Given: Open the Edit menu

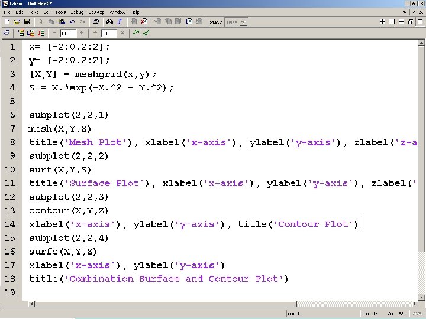Looking at the screenshot, I should pyautogui.click(x=20, y=12).
